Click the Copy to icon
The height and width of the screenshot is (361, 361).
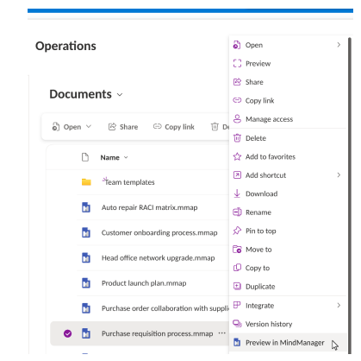pyautogui.click(x=237, y=268)
